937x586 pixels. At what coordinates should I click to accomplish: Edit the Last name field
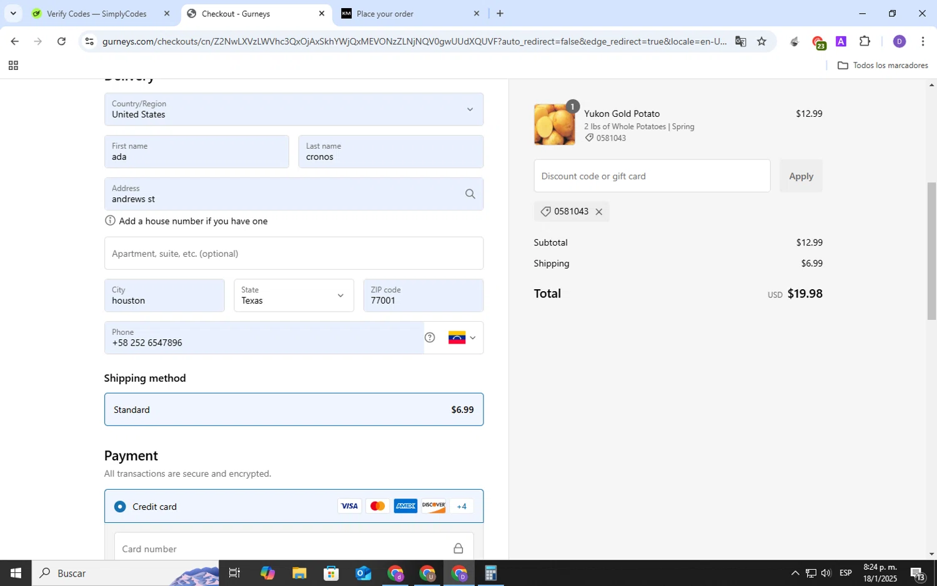tap(390, 152)
